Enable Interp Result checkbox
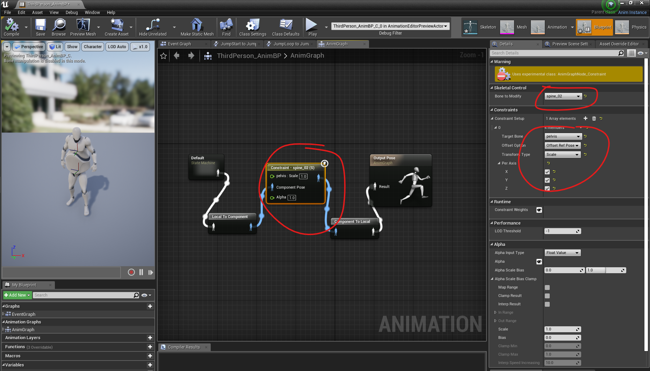This screenshot has width=650, height=371. point(547,304)
